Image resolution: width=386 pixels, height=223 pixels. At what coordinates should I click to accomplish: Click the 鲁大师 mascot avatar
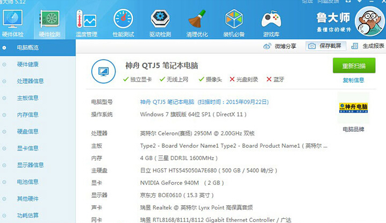tap(370, 21)
